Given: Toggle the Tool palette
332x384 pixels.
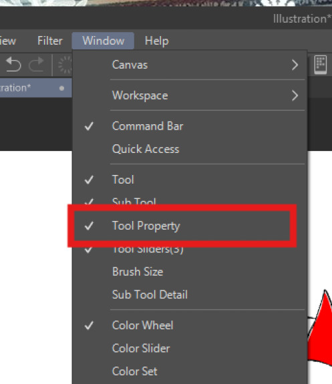Looking at the screenshot, I should point(190,180).
